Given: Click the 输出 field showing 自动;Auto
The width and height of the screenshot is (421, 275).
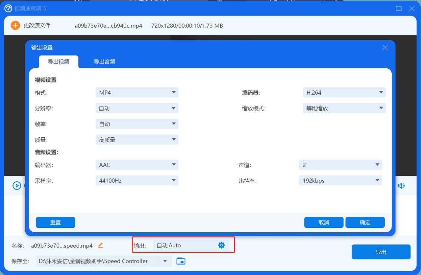Looking at the screenshot, I should 184,245.
